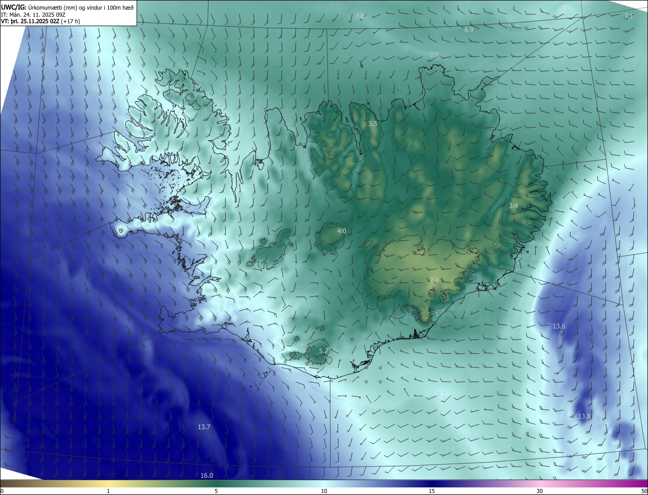Click the 16.0 value label on the map
Image resolution: width=648 pixels, height=495 pixels.
pyautogui.click(x=207, y=475)
